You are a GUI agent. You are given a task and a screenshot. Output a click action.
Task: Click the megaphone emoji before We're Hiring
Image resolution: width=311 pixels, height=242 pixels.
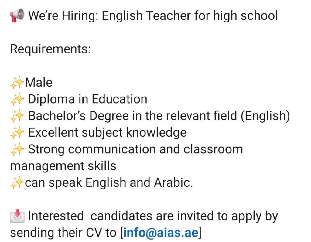click(17, 15)
